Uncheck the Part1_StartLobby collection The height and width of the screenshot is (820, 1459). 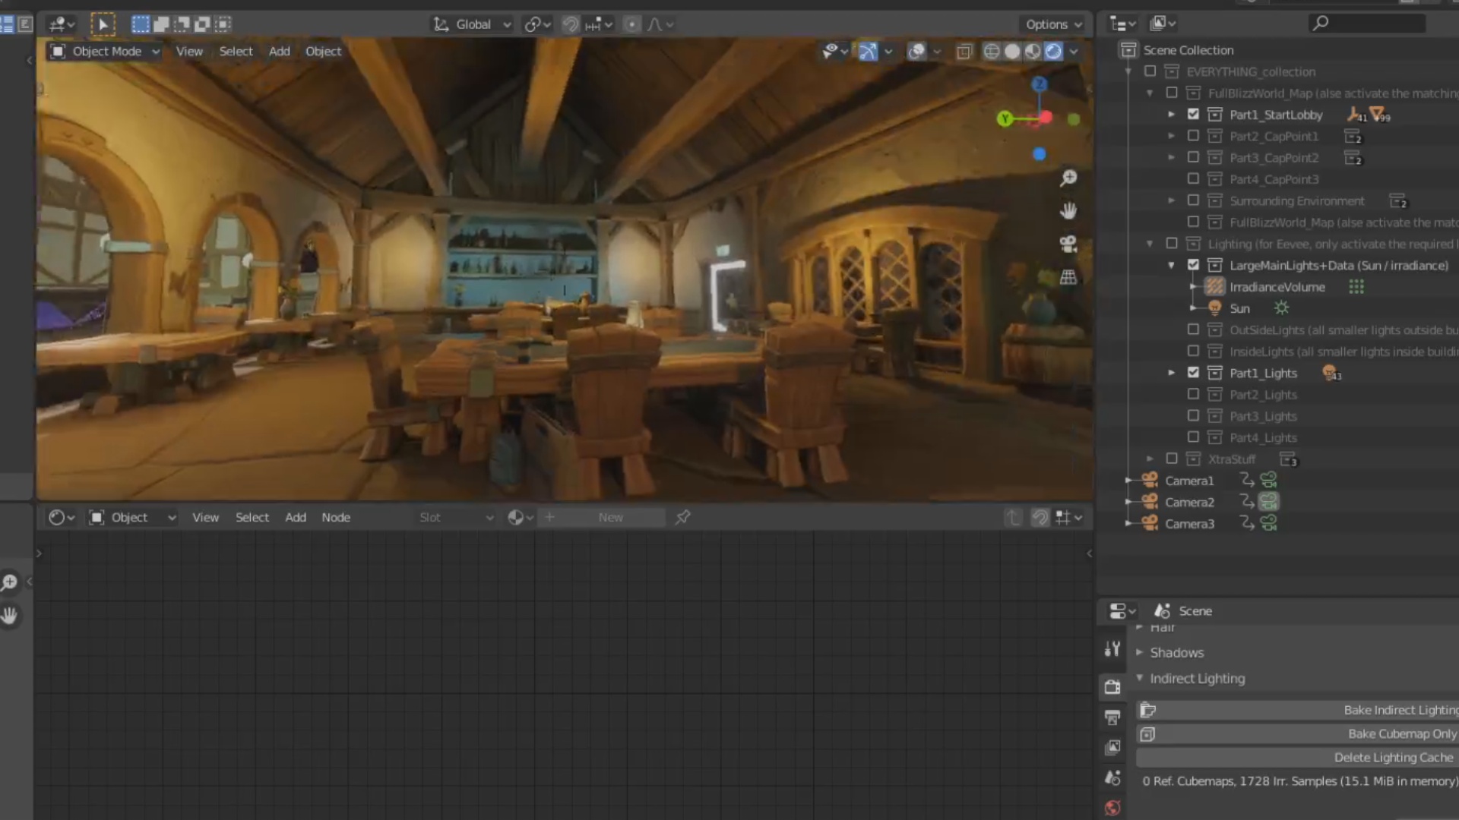pos(1193,115)
